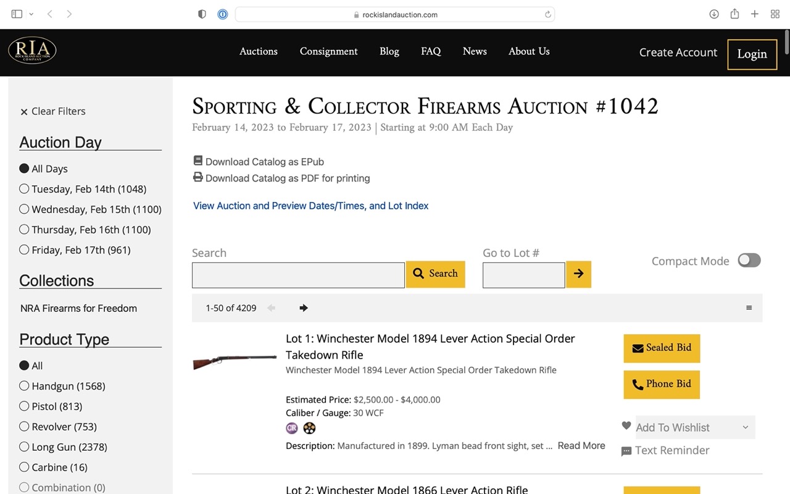Click the RIA Rock Island Auction logo
790x494 pixels.
(32, 51)
